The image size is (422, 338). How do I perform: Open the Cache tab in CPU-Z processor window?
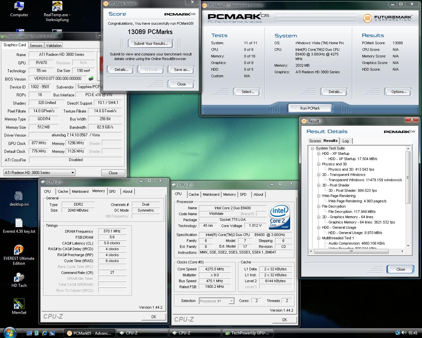click(194, 194)
